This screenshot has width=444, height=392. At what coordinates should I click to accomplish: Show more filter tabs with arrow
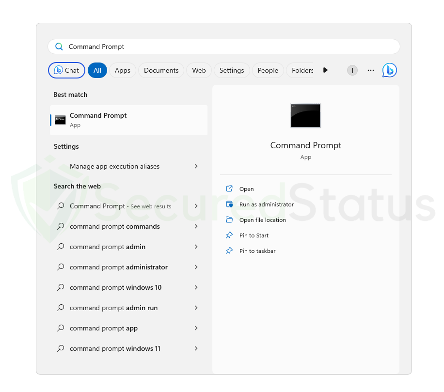tap(325, 70)
